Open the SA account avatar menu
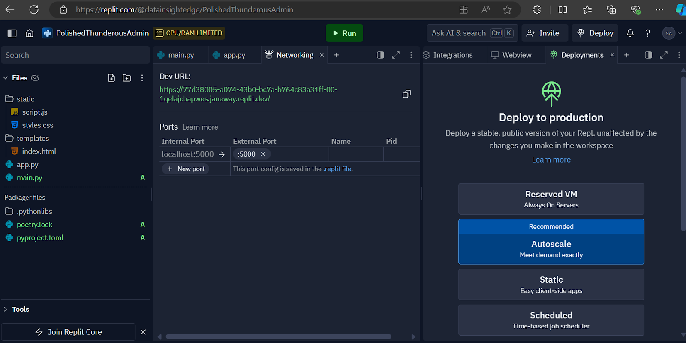 coord(671,33)
